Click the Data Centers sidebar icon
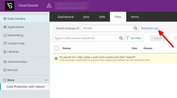This screenshot has height=98, width=177. (x=5, y=19)
